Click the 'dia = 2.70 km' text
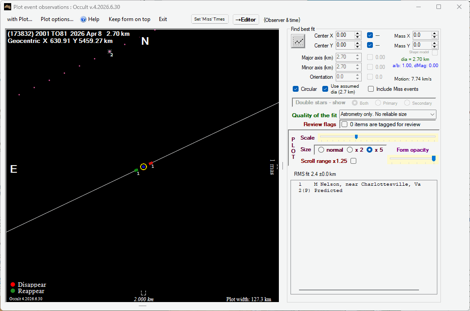Screen dimensions: 470x311 pos(415,60)
